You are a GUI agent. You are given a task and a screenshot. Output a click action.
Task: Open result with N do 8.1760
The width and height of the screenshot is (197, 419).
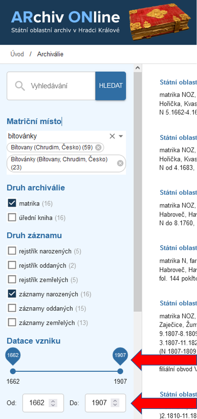(178, 193)
